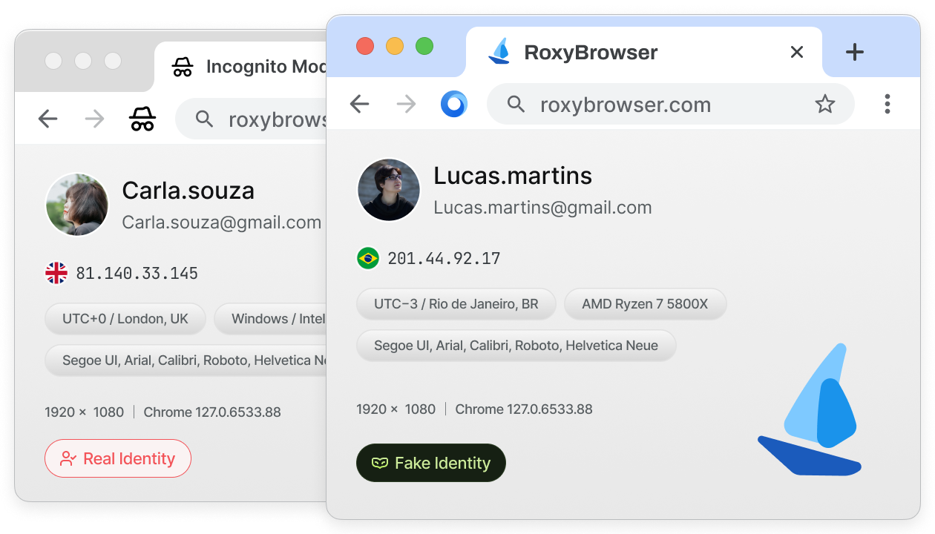Image resolution: width=935 pixels, height=534 pixels.
Task: Click the UTC+0 / London, UK chip
Action: [125, 319]
